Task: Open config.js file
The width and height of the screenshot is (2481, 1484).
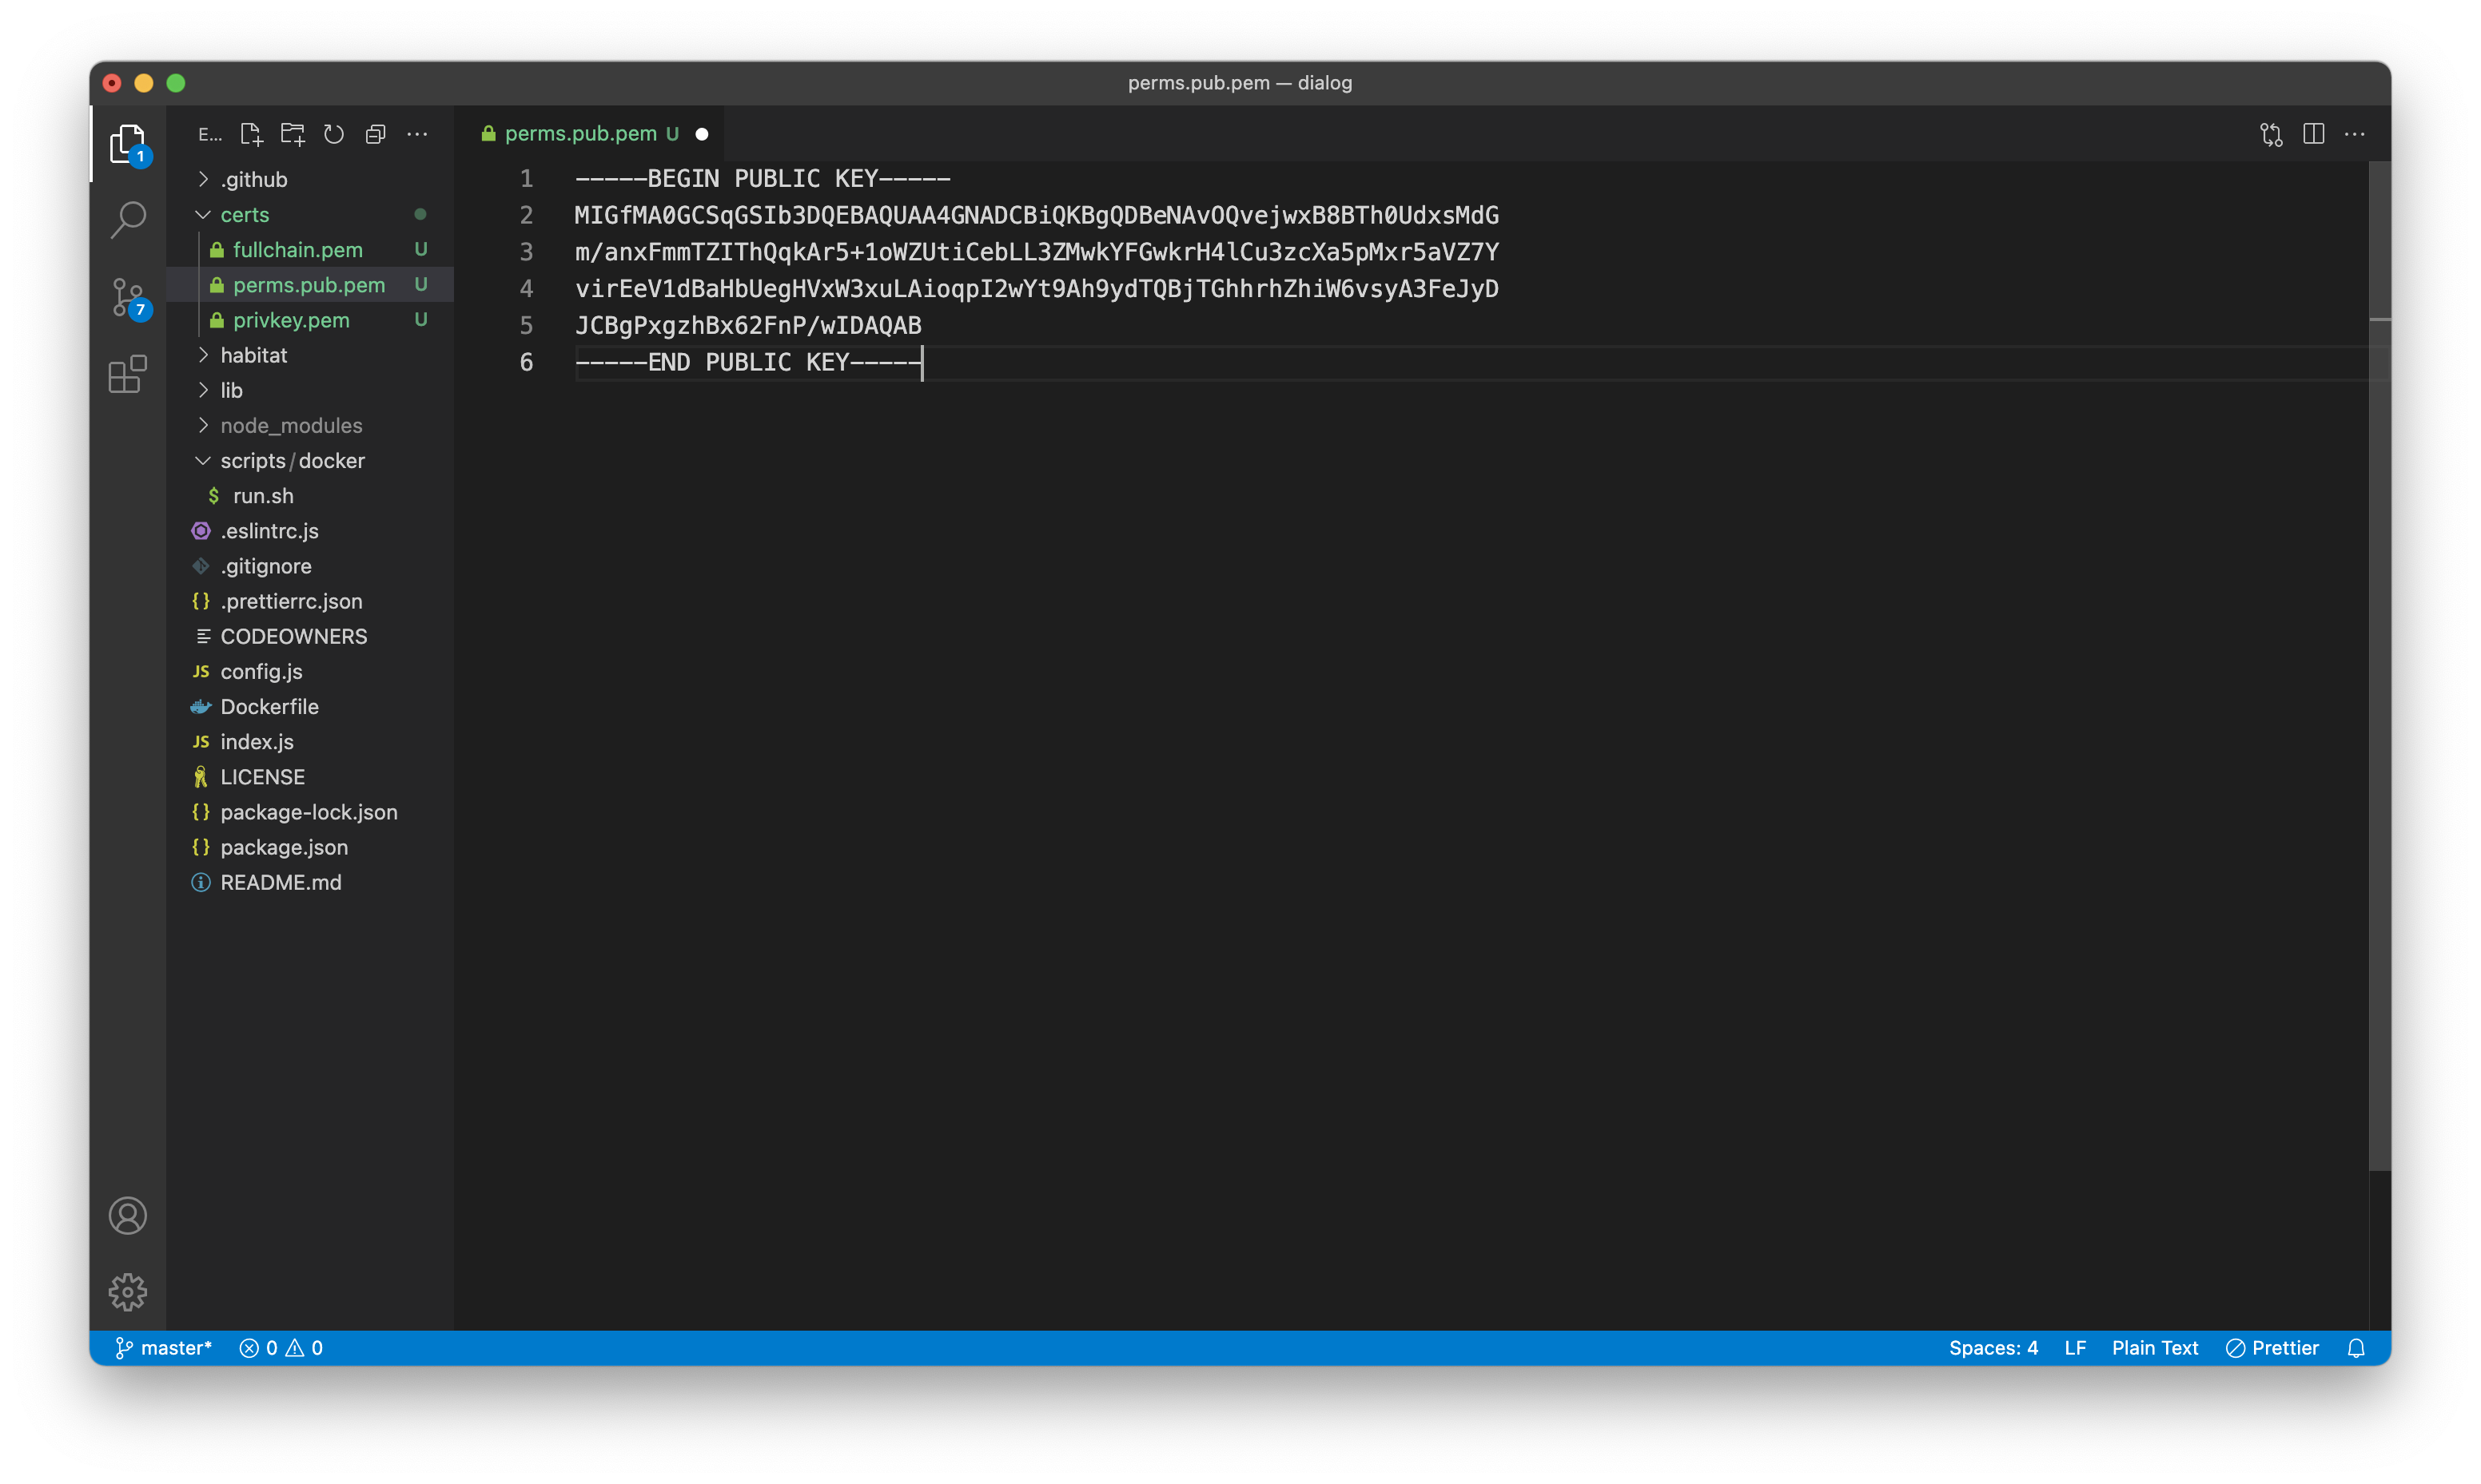Action: 310,671
